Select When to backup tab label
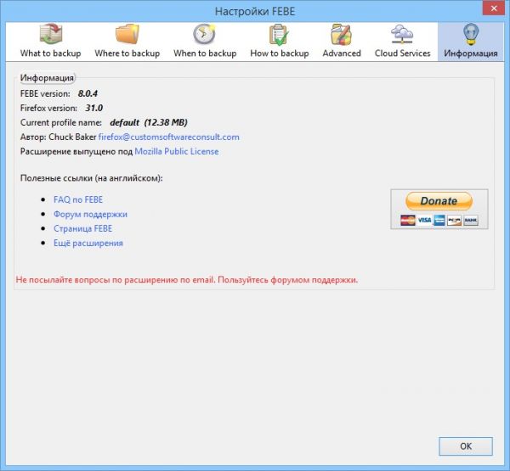 (205, 53)
